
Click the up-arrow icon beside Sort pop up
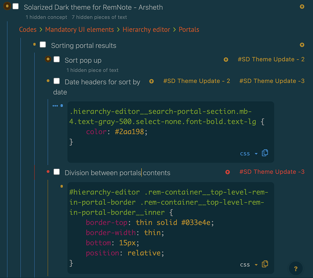point(226,60)
